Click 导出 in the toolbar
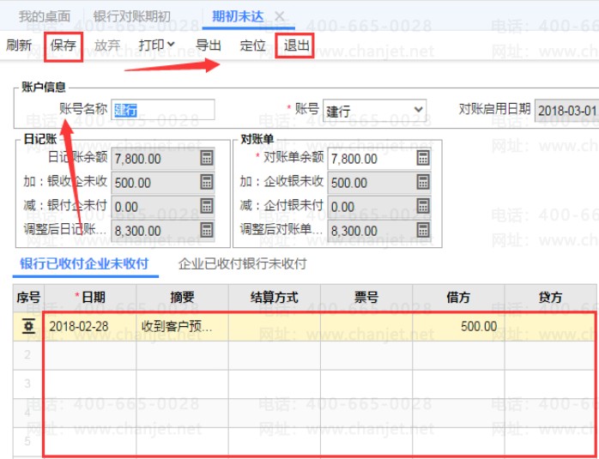The height and width of the screenshot is (459, 599). [209, 45]
